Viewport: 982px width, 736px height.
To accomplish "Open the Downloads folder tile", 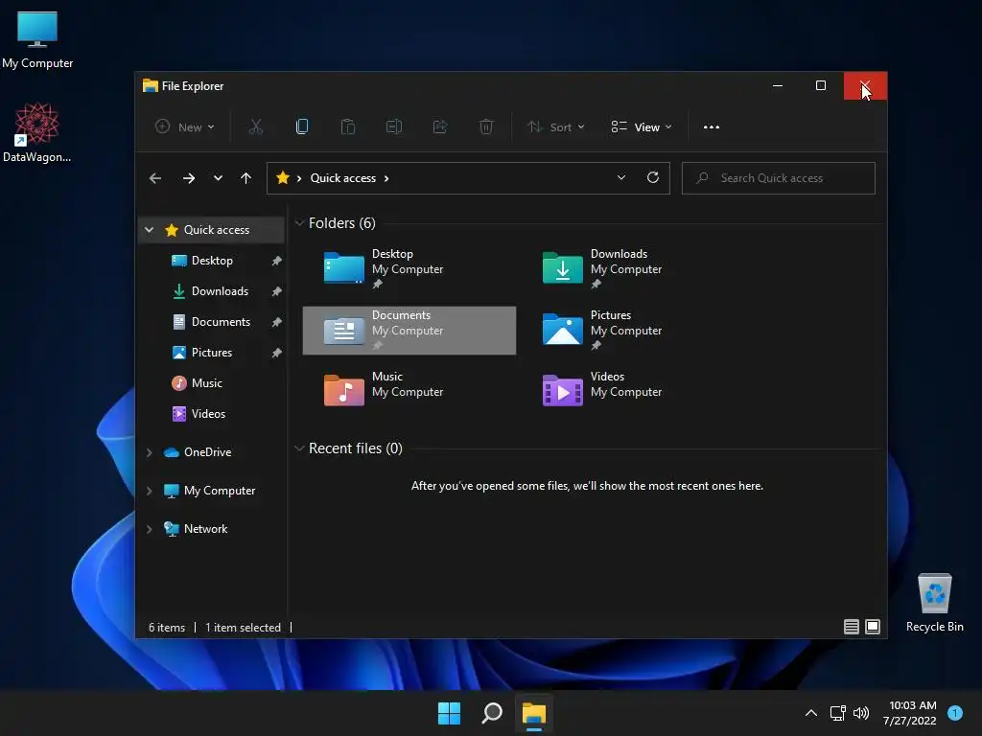I will (627, 269).
